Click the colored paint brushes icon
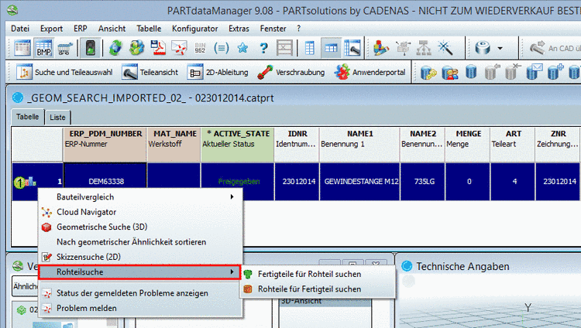This screenshot has height=328, width=581. (x=381, y=48)
